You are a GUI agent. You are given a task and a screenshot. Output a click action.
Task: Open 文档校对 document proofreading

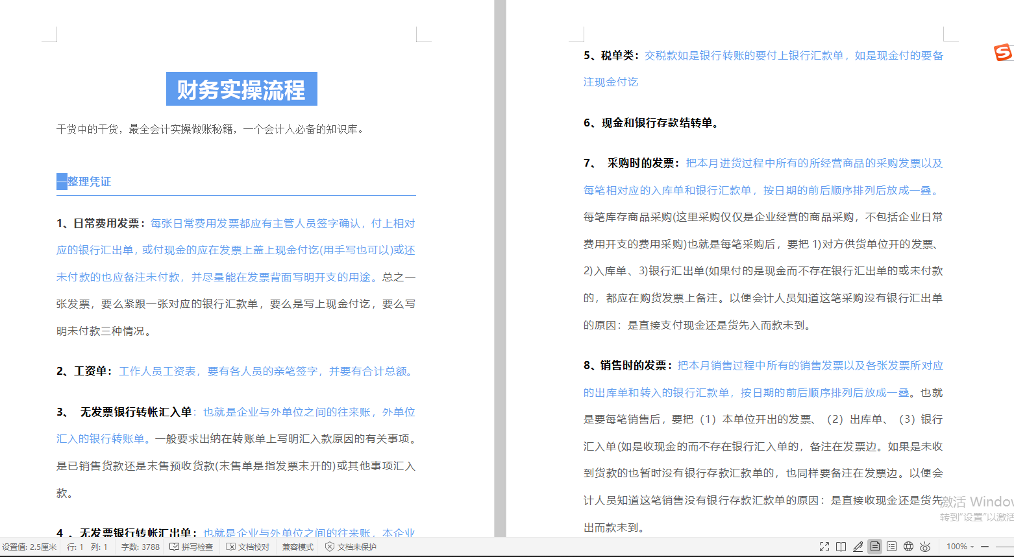click(248, 547)
